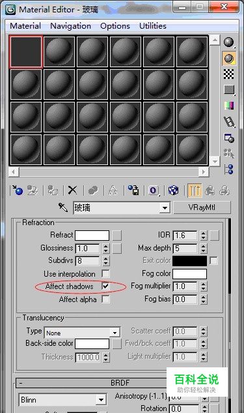Click the Subdivs value field
This screenshot has height=413, width=244.
pos(87,261)
